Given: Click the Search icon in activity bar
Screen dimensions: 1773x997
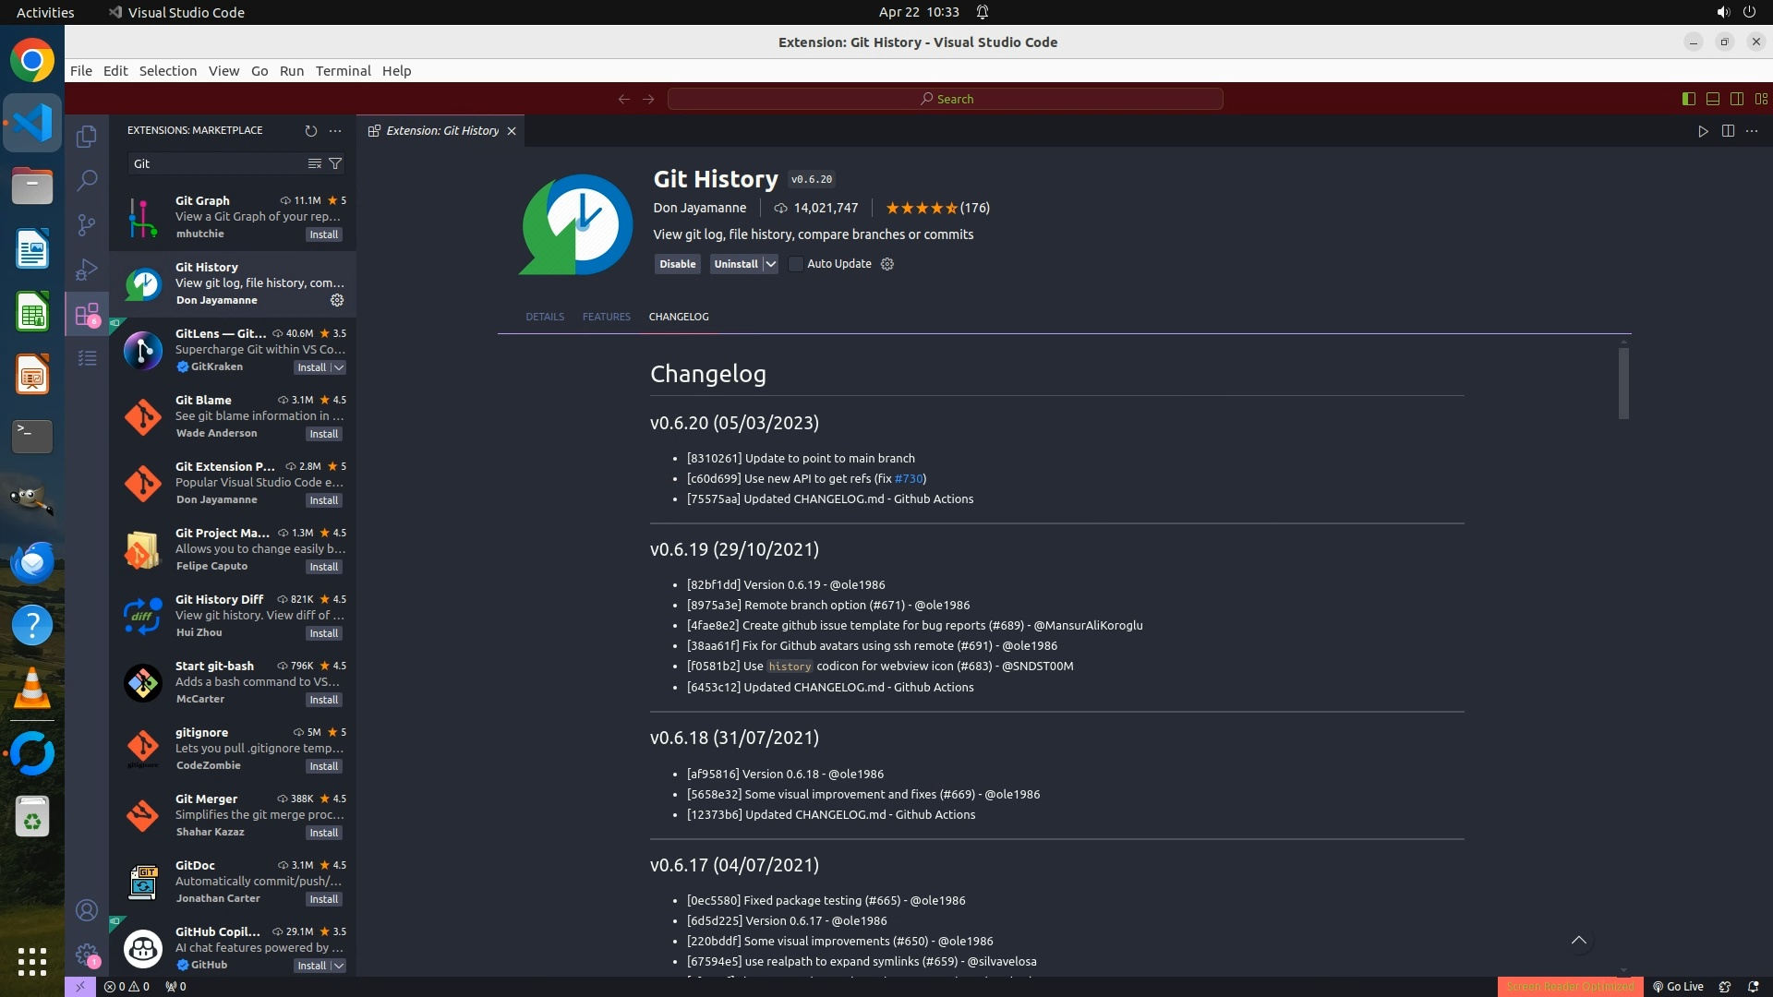Looking at the screenshot, I should pyautogui.click(x=87, y=180).
